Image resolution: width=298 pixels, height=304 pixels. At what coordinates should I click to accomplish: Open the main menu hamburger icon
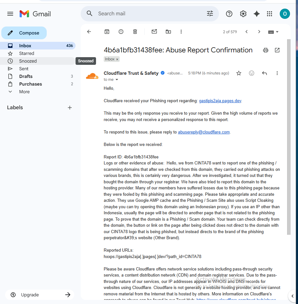[x=10, y=14]
